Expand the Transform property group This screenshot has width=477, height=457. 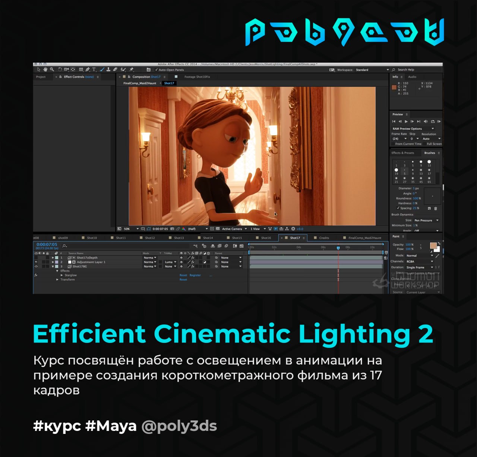click(57, 279)
